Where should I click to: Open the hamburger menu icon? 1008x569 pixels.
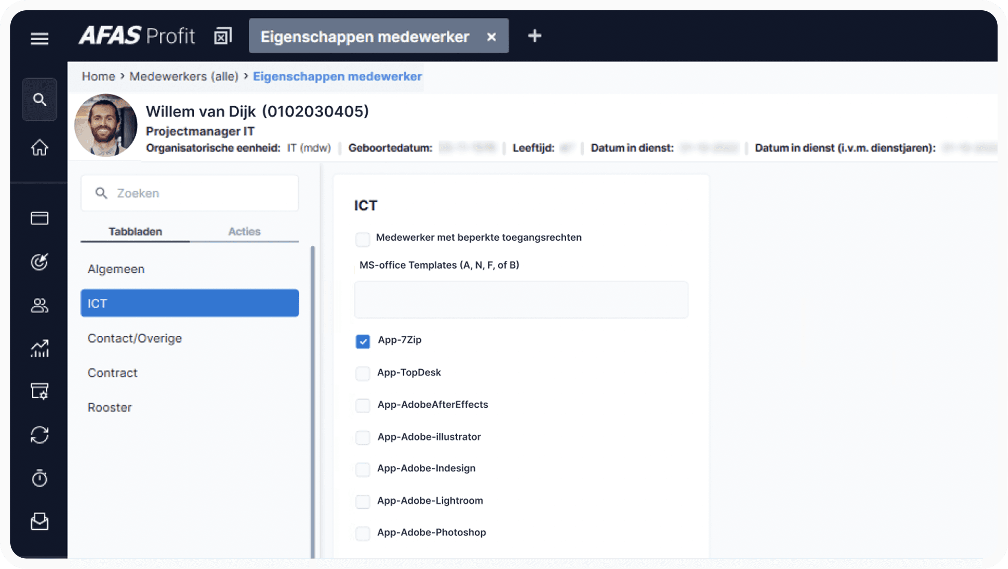point(40,39)
